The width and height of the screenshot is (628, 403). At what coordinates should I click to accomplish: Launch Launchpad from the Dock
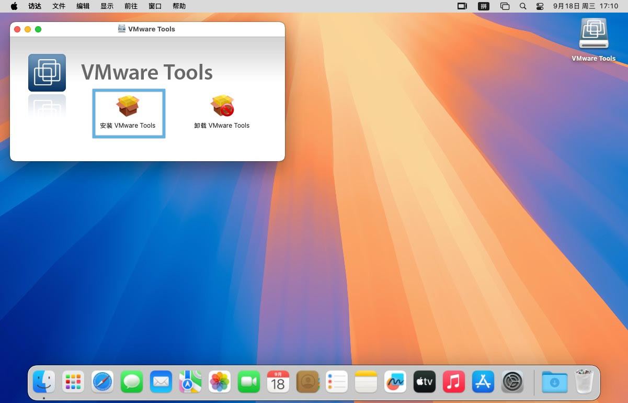[73, 382]
